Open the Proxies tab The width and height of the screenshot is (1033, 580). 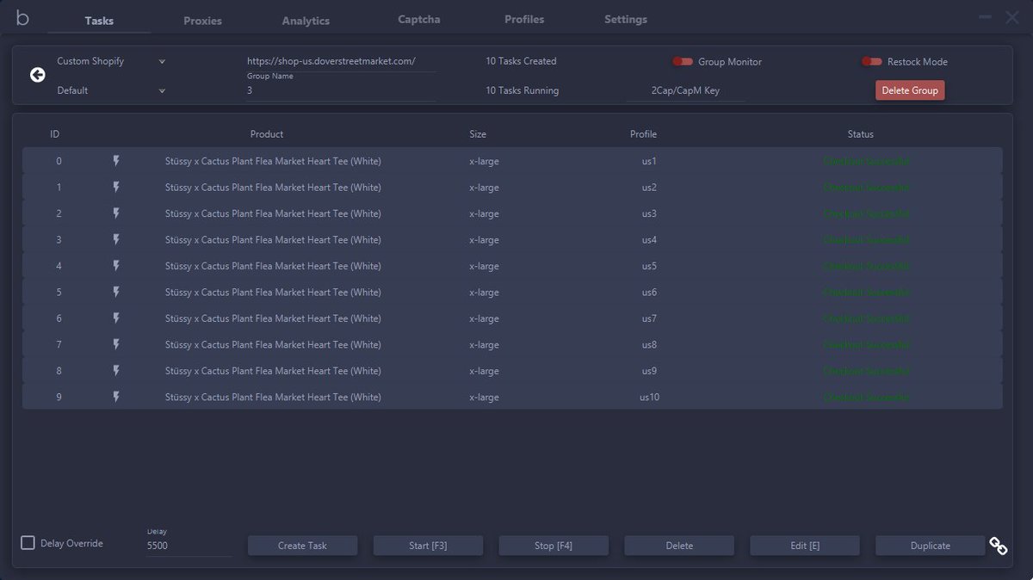pos(202,21)
